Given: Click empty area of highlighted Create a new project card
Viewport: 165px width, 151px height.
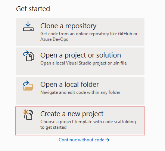Looking at the screenshot, I should point(106,129).
